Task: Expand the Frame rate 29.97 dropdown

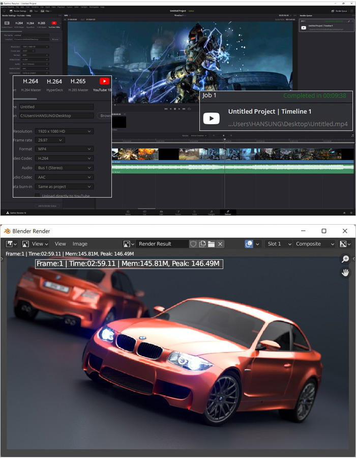Action: tap(49, 140)
